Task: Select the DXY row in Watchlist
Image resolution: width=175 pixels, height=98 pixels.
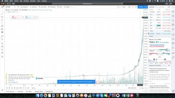Action: tap(160, 23)
